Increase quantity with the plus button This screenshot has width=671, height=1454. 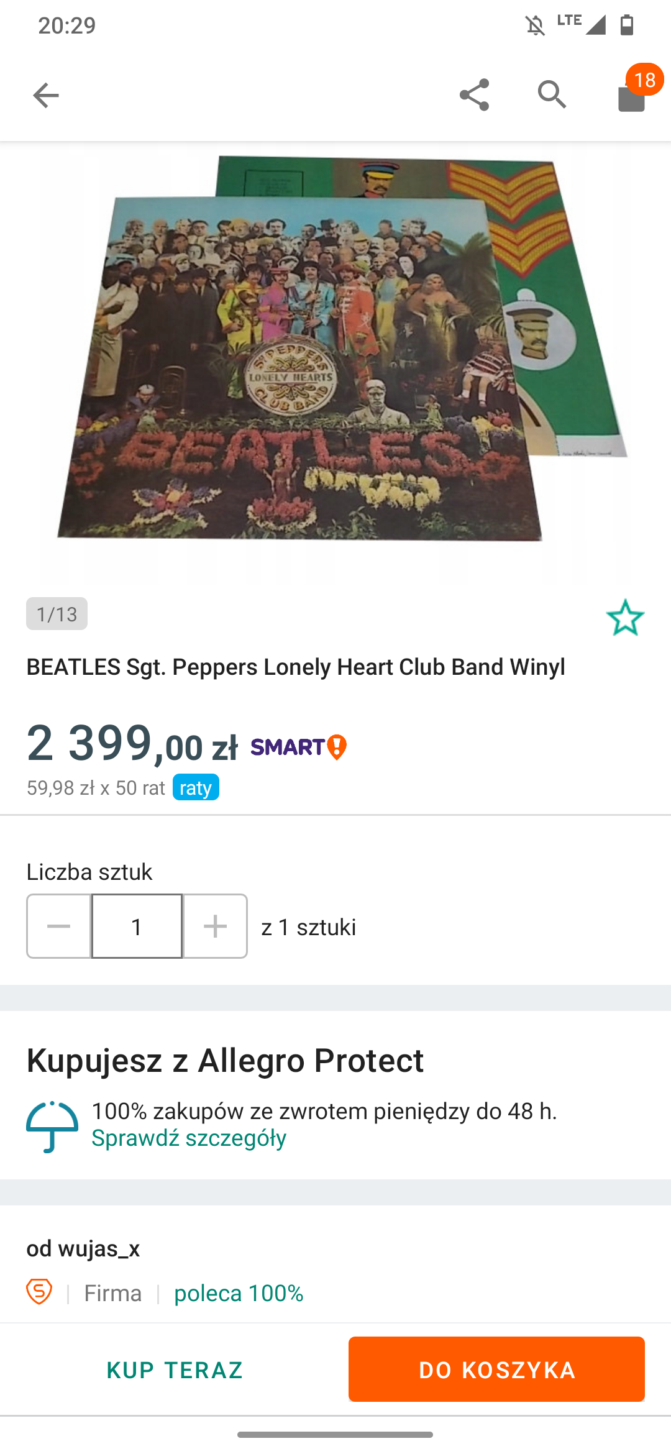(215, 926)
